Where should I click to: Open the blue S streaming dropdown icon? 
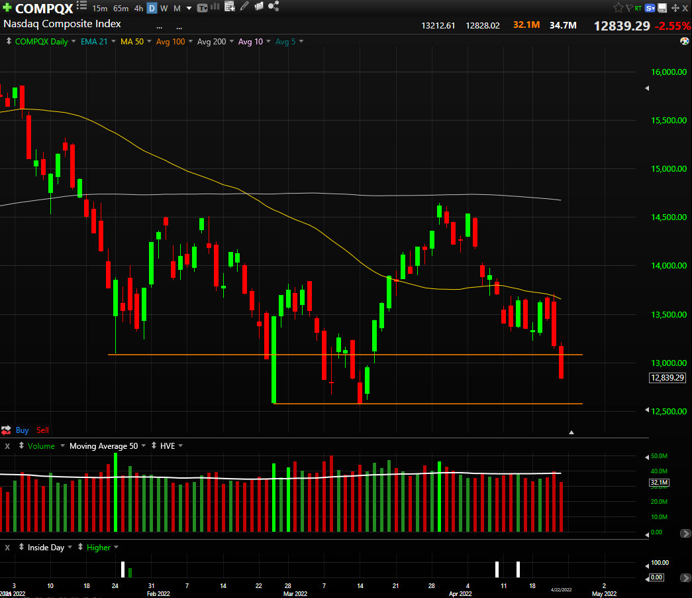(650, 8)
